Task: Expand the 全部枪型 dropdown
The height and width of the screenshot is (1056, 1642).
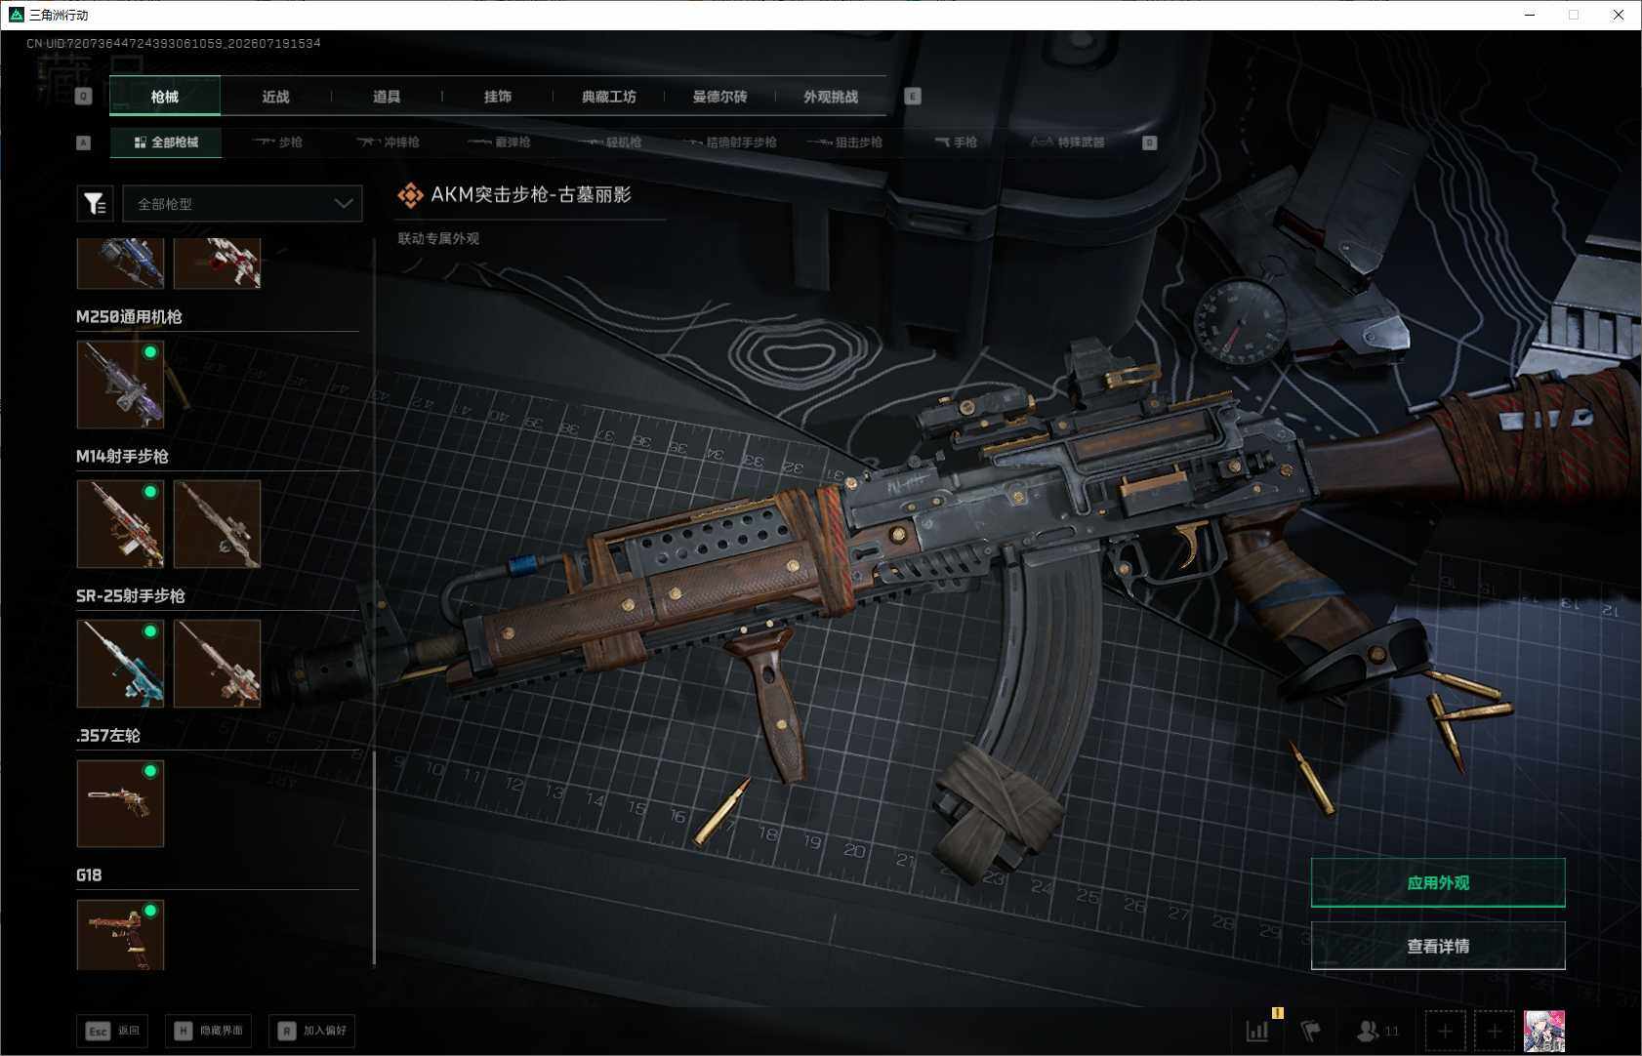Action: (242, 203)
